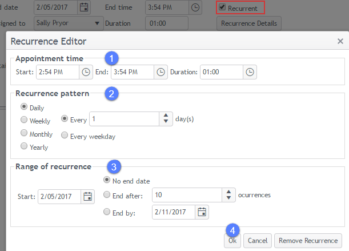Select the Every weekday option

[x=65, y=136]
